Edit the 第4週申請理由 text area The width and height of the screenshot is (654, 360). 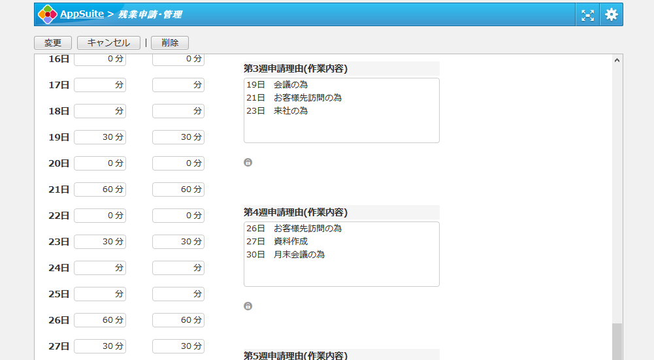coord(341,254)
